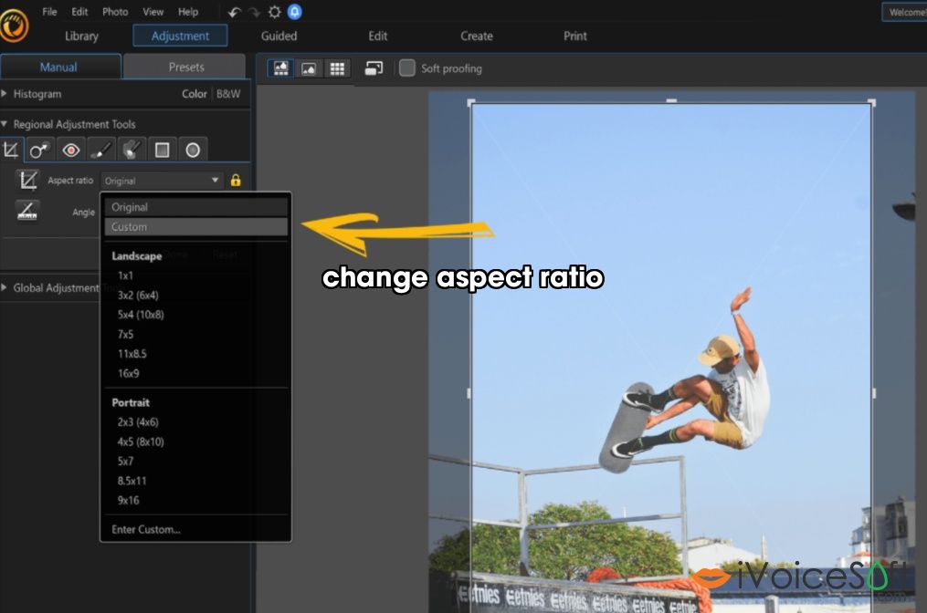Open the File menu
The height and width of the screenshot is (613, 927).
[49, 12]
